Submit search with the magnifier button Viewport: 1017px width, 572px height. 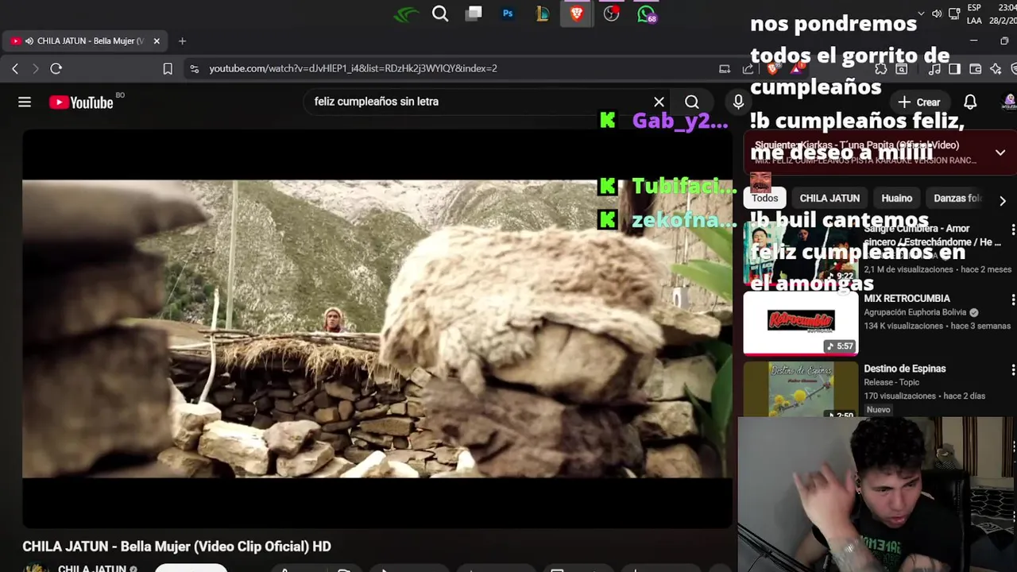(x=692, y=102)
